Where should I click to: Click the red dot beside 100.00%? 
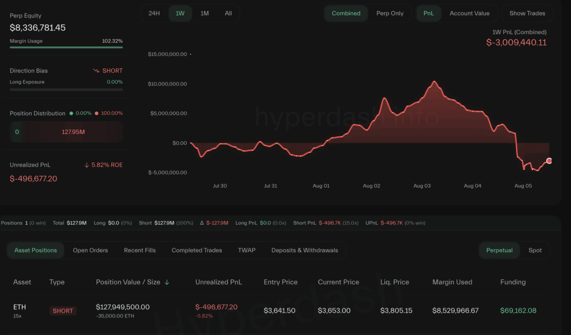click(97, 113)
